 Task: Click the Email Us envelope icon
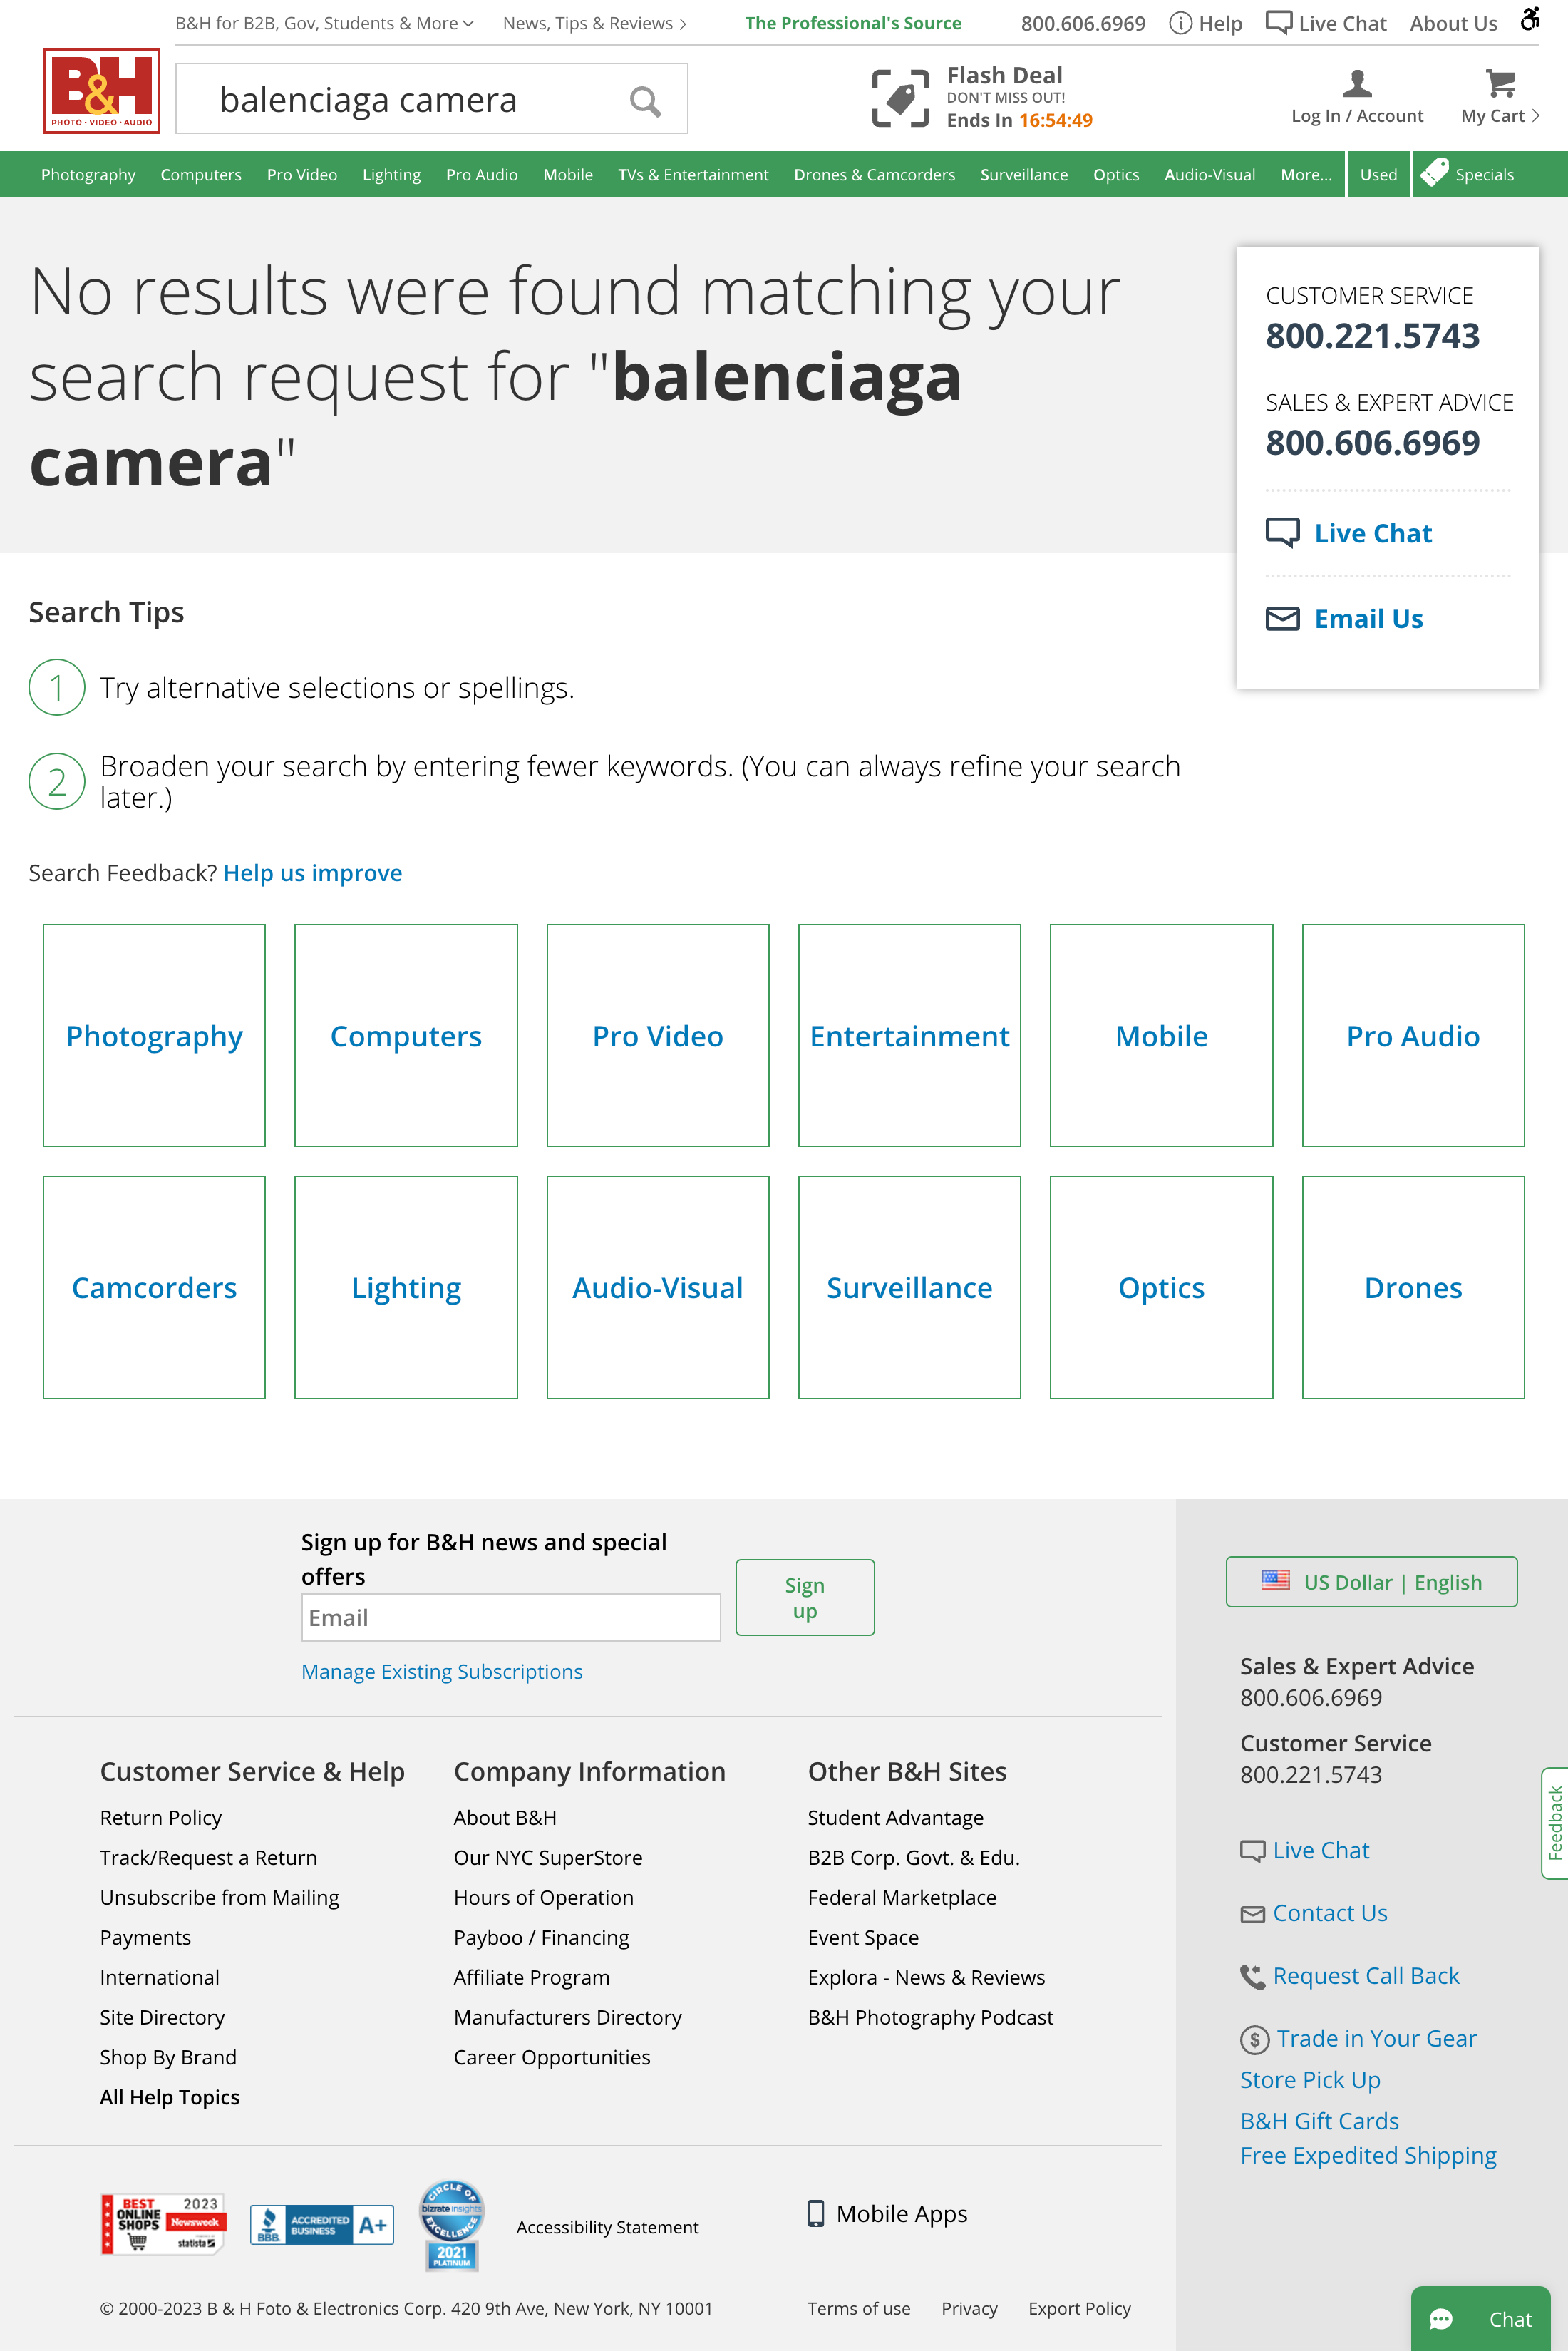tap(1284, 619)
